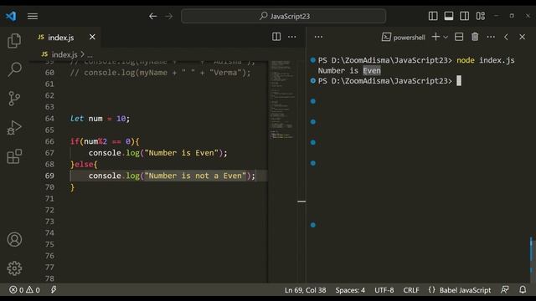Open the Explorer view in the activity bar
The height and width of the screenshot is (301, 536).
tap(14, 41)
